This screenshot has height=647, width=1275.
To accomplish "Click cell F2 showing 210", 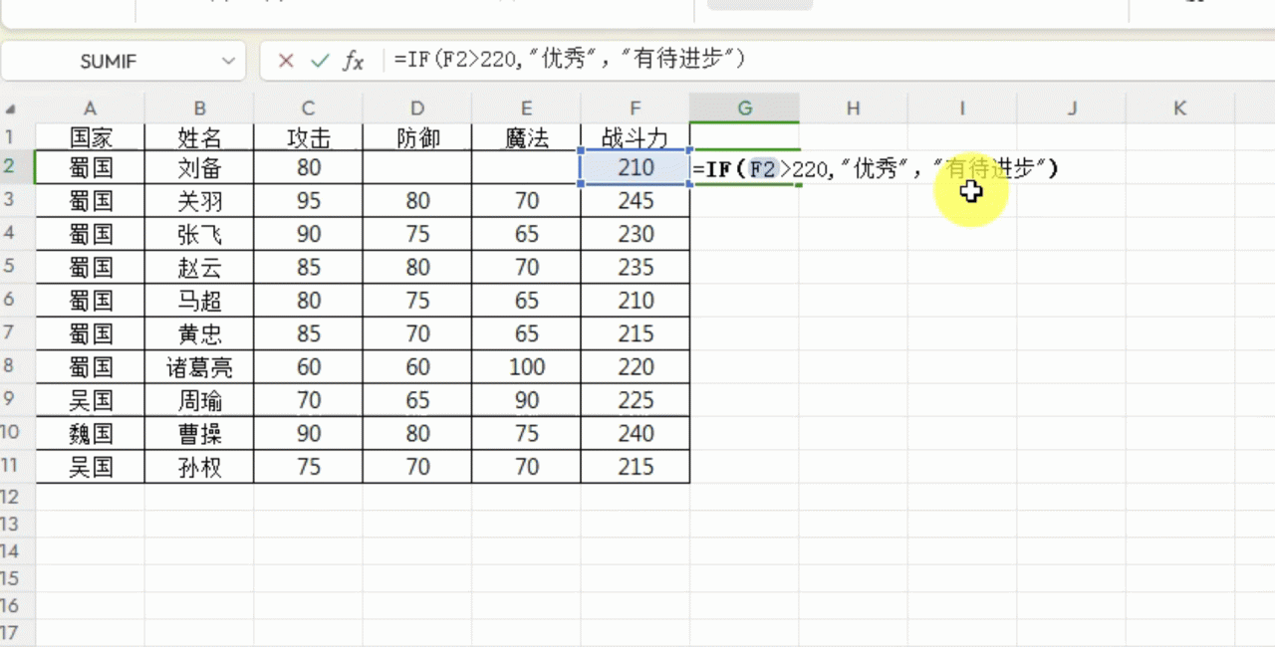I will [x=635, y=168].
